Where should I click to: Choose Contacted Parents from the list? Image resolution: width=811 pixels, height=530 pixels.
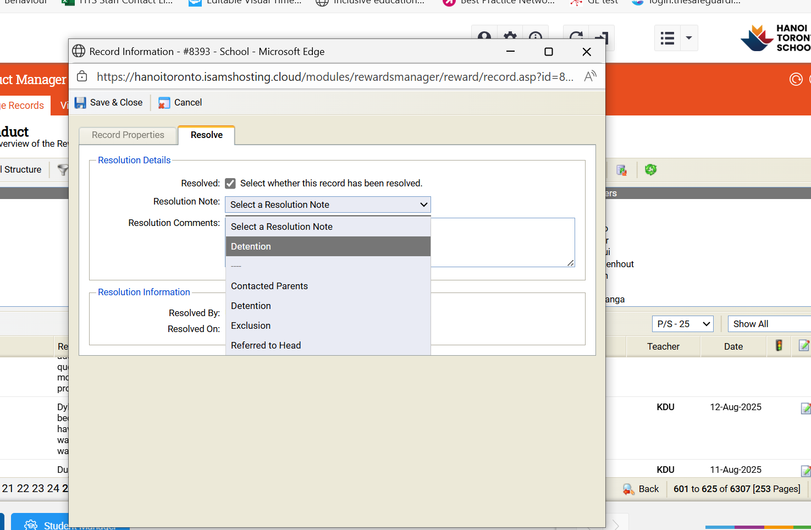coord(269,286)
